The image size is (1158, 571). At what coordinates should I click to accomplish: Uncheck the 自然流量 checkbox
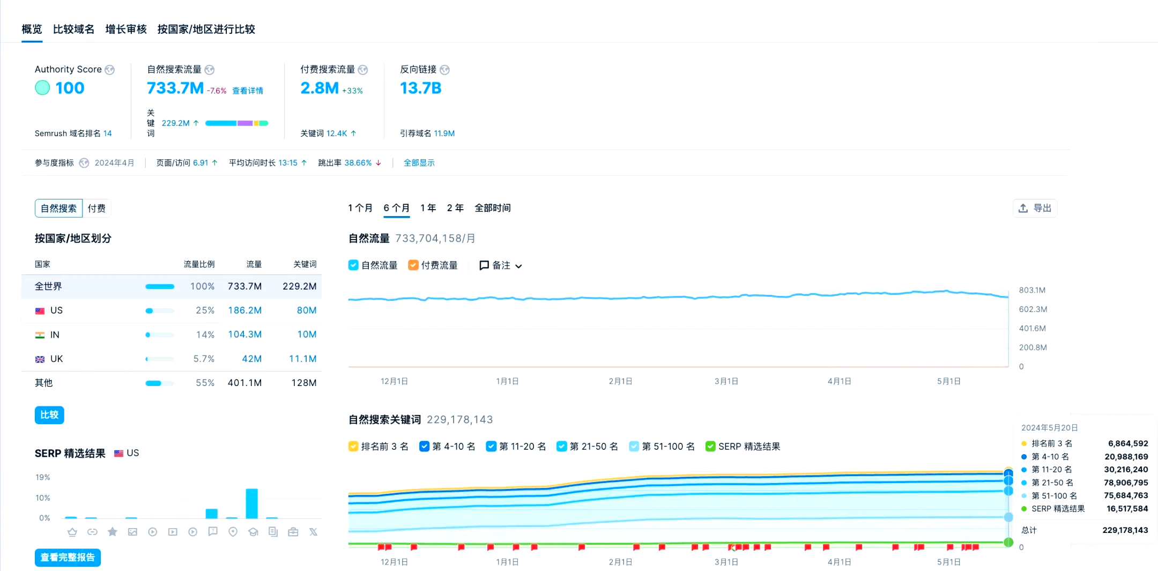point(353,265)
